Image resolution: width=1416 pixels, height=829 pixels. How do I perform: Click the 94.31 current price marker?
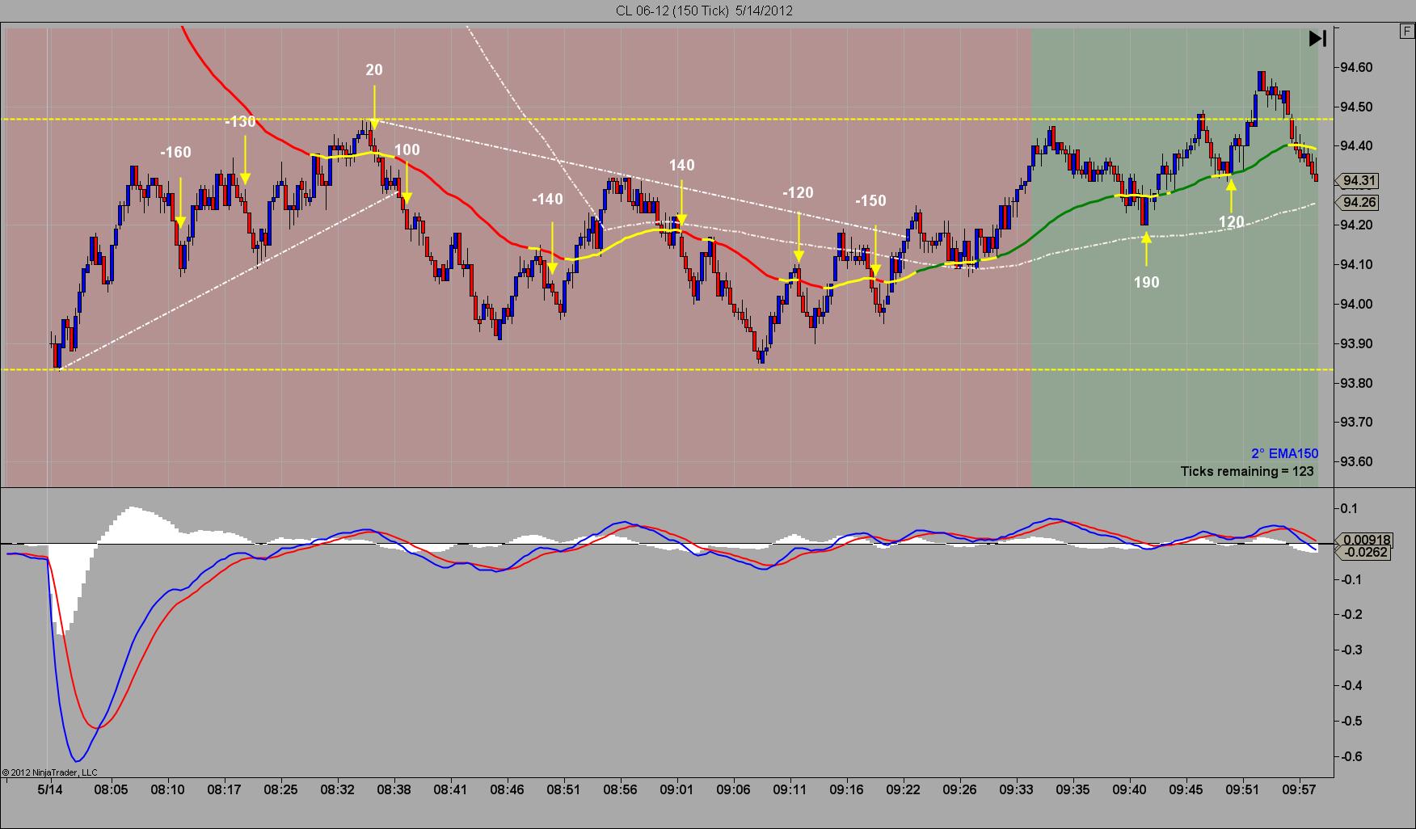click(1359, 181)
